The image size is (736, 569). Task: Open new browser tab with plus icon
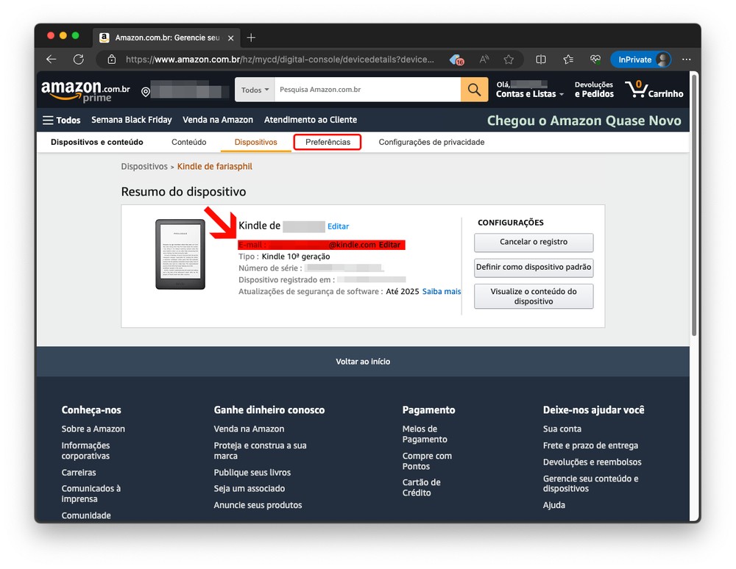coord(251,37)
